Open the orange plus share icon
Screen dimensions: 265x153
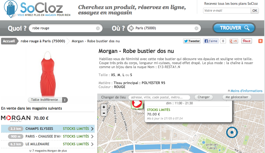260,41
